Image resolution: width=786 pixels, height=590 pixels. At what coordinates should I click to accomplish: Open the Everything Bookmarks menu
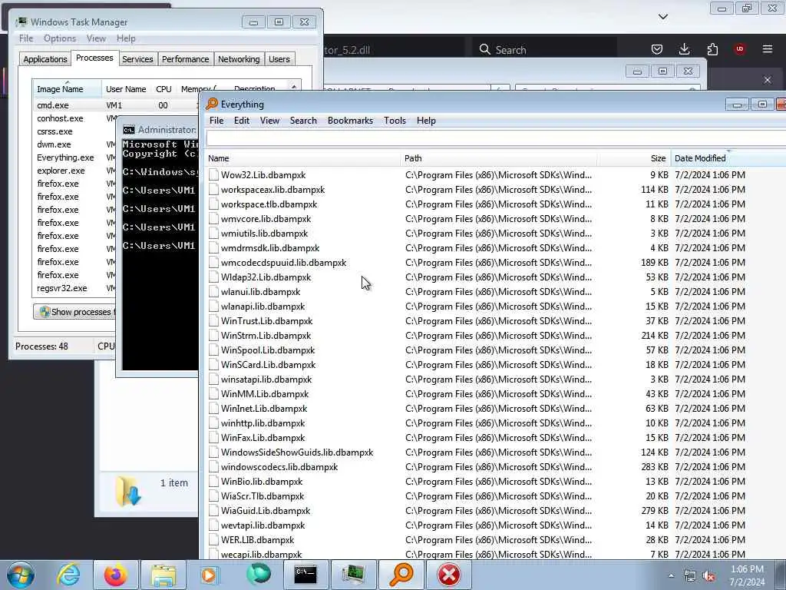(x=350, y=121)
